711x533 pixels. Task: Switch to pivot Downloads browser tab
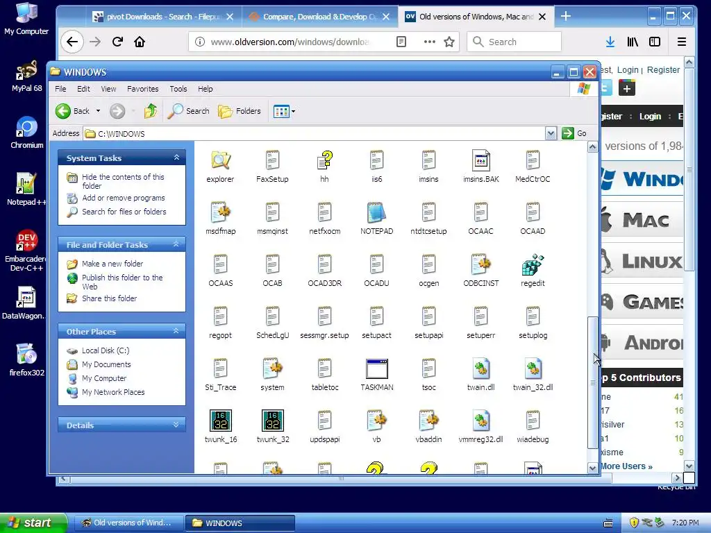pyautogui.click(x=162, y=17)
